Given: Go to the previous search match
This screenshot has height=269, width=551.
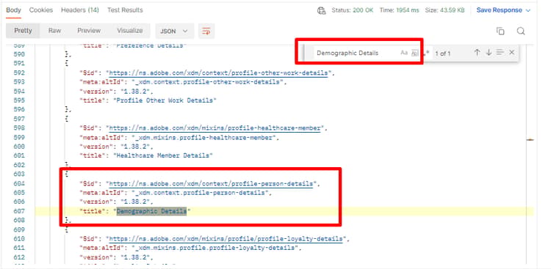Looking at the screenshot, I should coord(477,53).
